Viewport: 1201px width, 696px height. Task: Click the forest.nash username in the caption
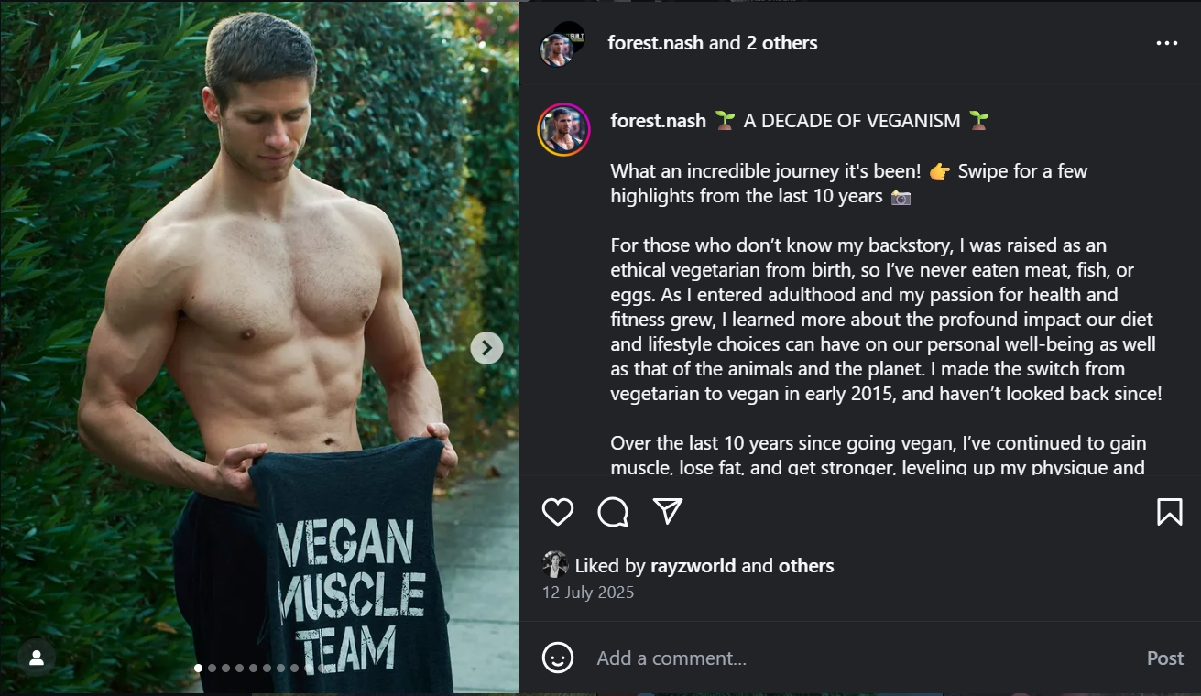tap(658, 121)
